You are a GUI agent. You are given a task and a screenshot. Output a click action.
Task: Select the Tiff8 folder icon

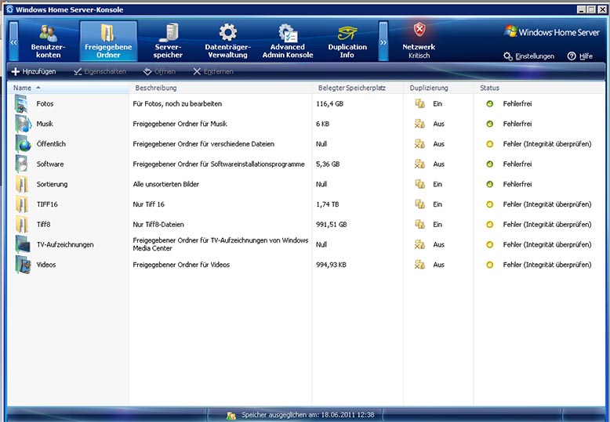pos(22,225)
